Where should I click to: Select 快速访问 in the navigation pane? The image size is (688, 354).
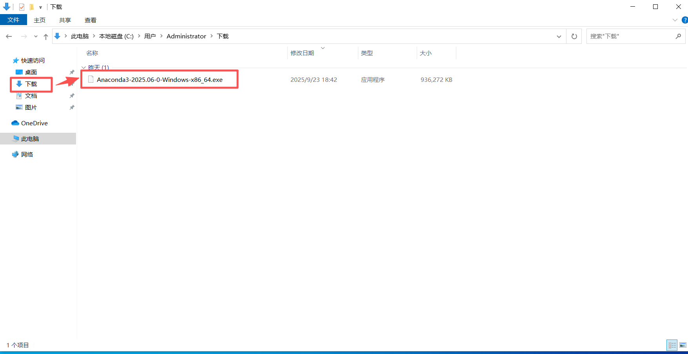click(33, 60)
